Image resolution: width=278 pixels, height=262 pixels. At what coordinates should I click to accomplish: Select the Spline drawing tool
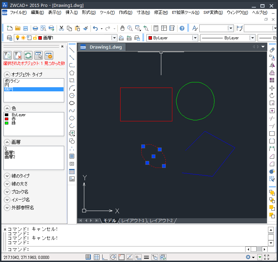pyautogui.click(x=72, y=111)
